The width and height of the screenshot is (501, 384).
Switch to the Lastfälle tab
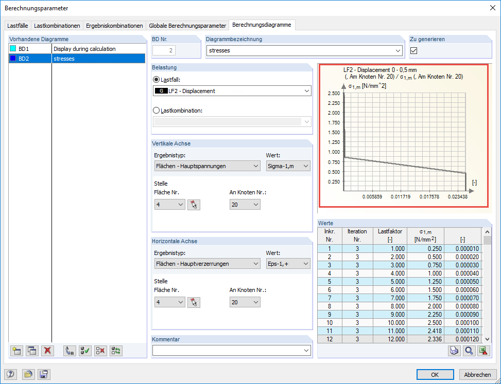tap(18, 26)
